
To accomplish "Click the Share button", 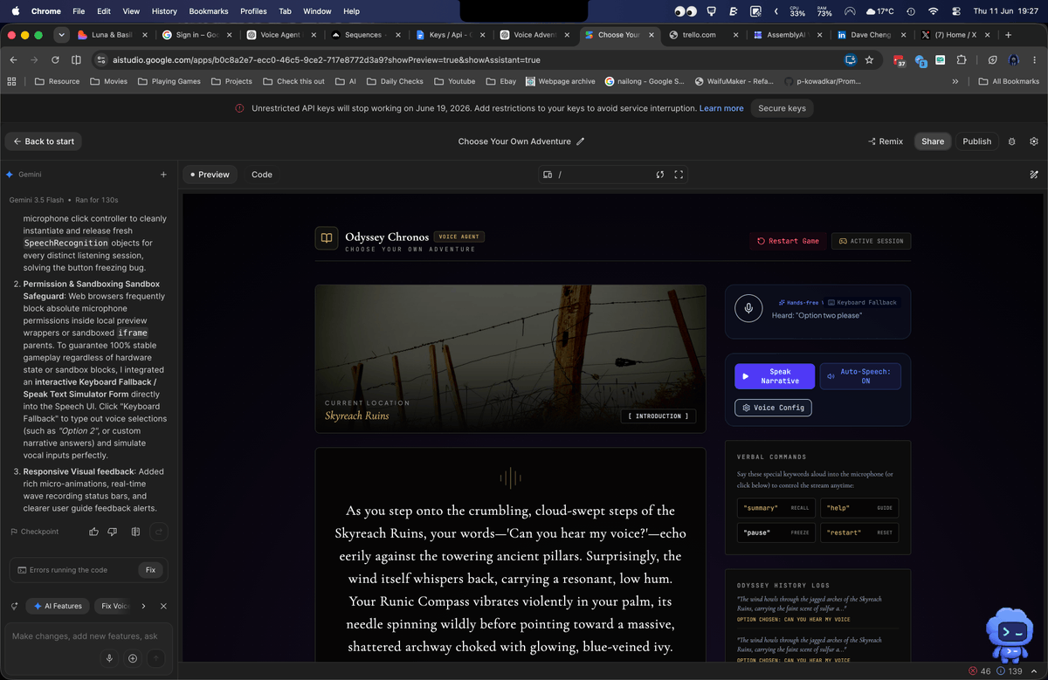I will (x=933, y=141).
